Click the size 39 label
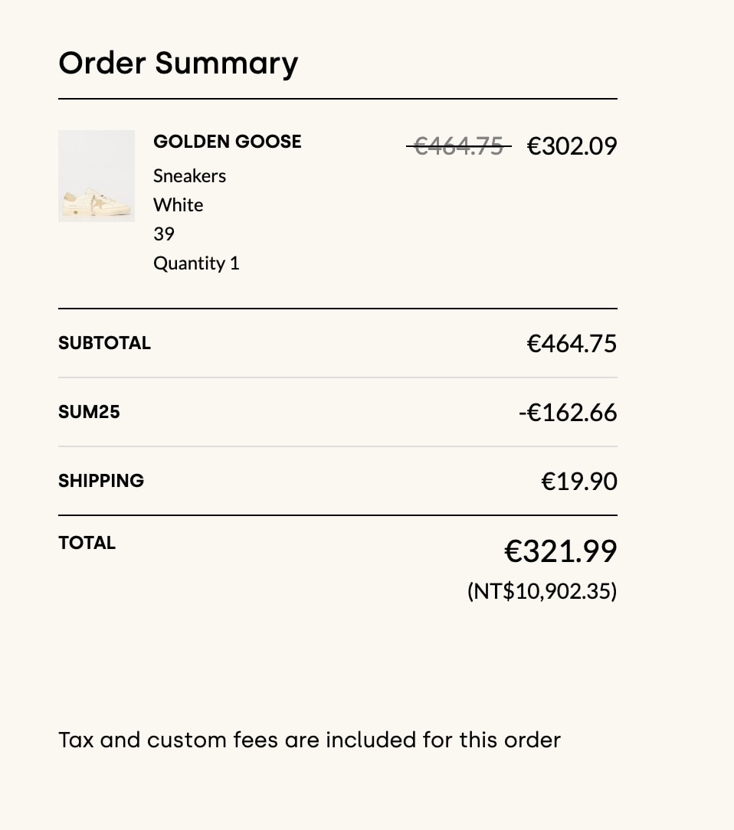This screenshot has width=734, height=830. (164, 234)
